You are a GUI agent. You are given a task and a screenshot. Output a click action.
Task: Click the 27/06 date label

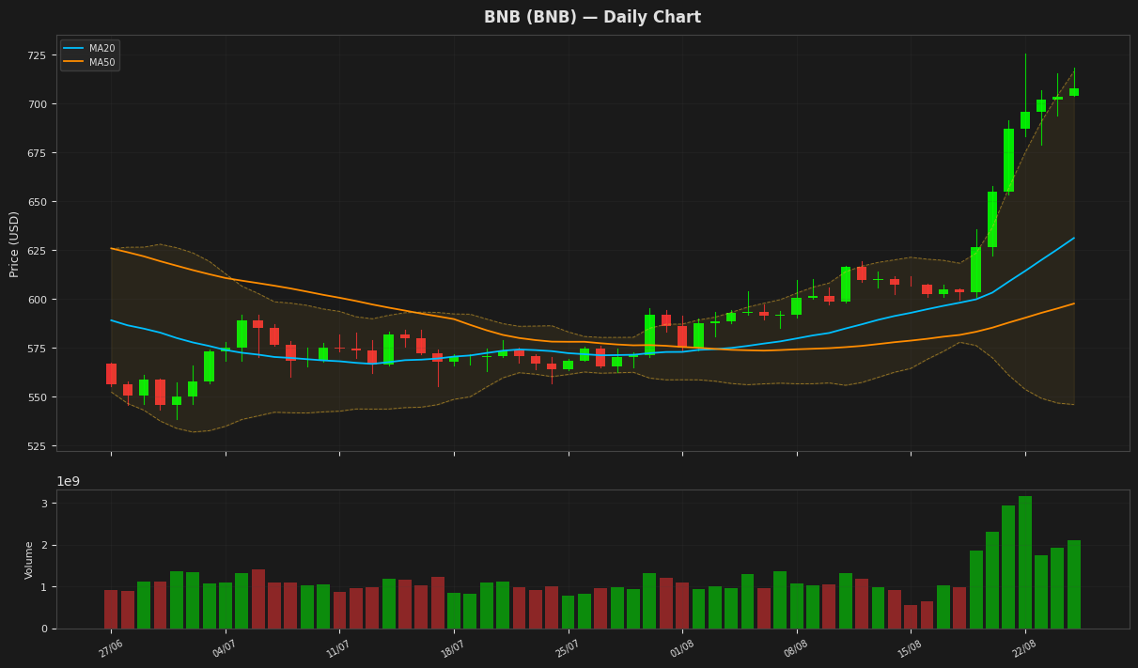click(x=112, y=648)
